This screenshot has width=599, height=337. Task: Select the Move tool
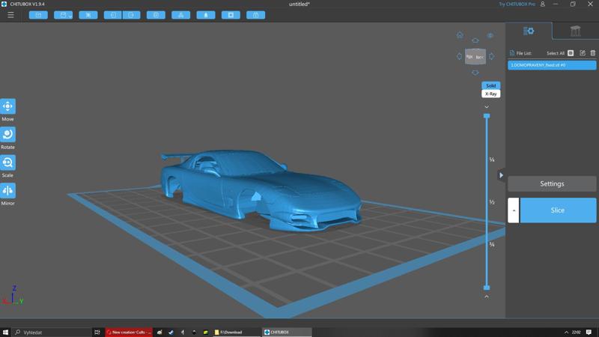point(7,106)
